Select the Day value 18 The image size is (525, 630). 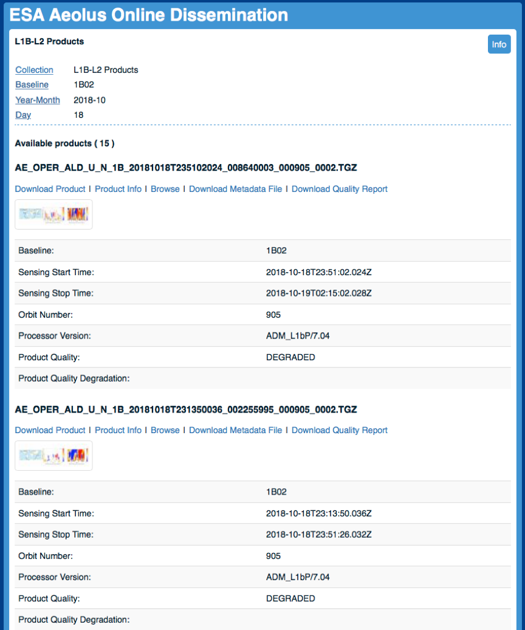pyautogui.click(x=78, y=115)
